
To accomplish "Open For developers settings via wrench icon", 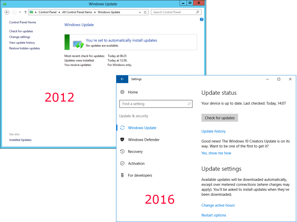I will pyautogui.click(x=122, y=175).
